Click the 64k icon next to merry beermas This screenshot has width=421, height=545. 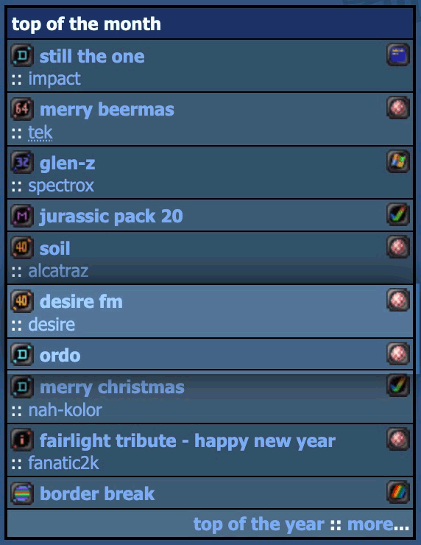22,109
